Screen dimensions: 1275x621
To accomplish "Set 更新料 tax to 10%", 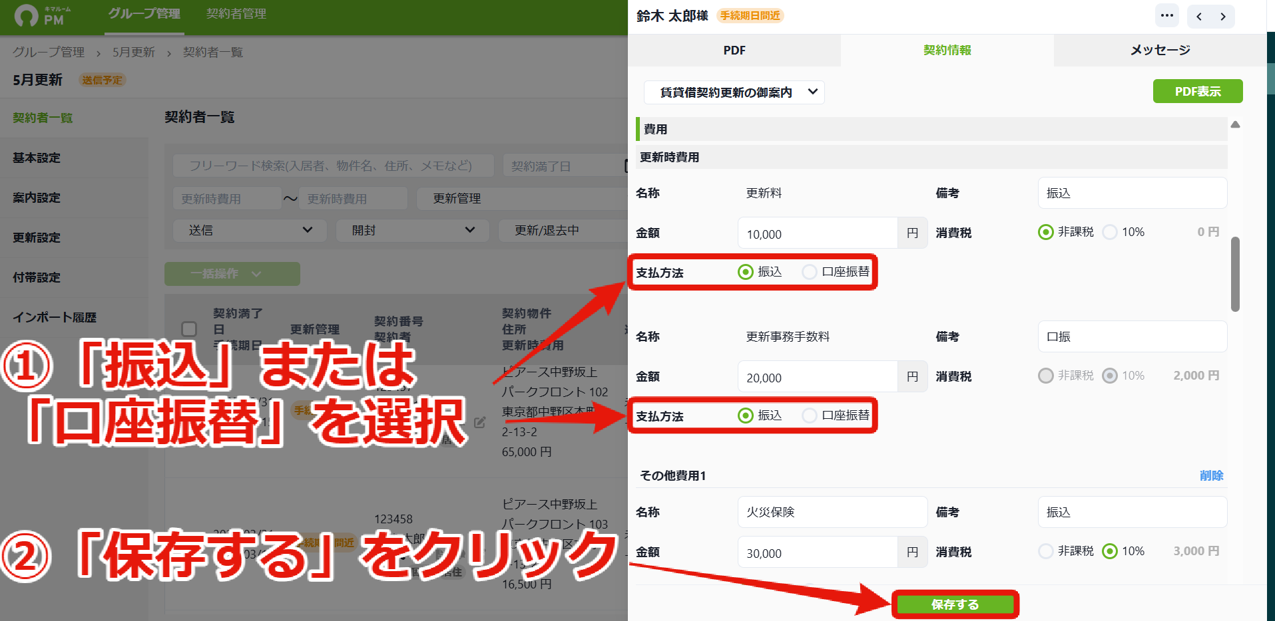I will coord(1110,232).
